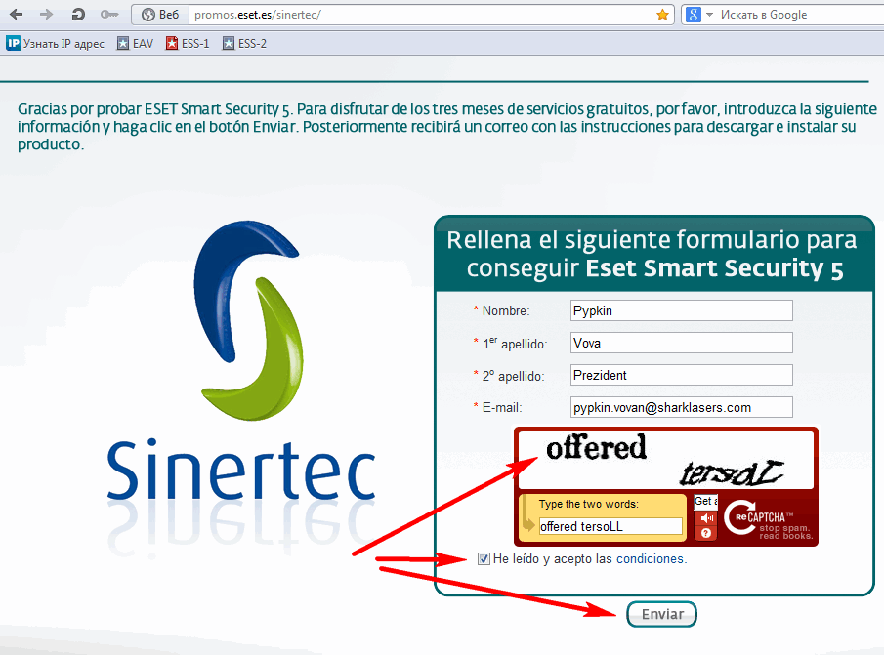Go forward with the forward arrow
Viewport: 884px width, 655px height.
pyautogui.click(x=46, y=14)
